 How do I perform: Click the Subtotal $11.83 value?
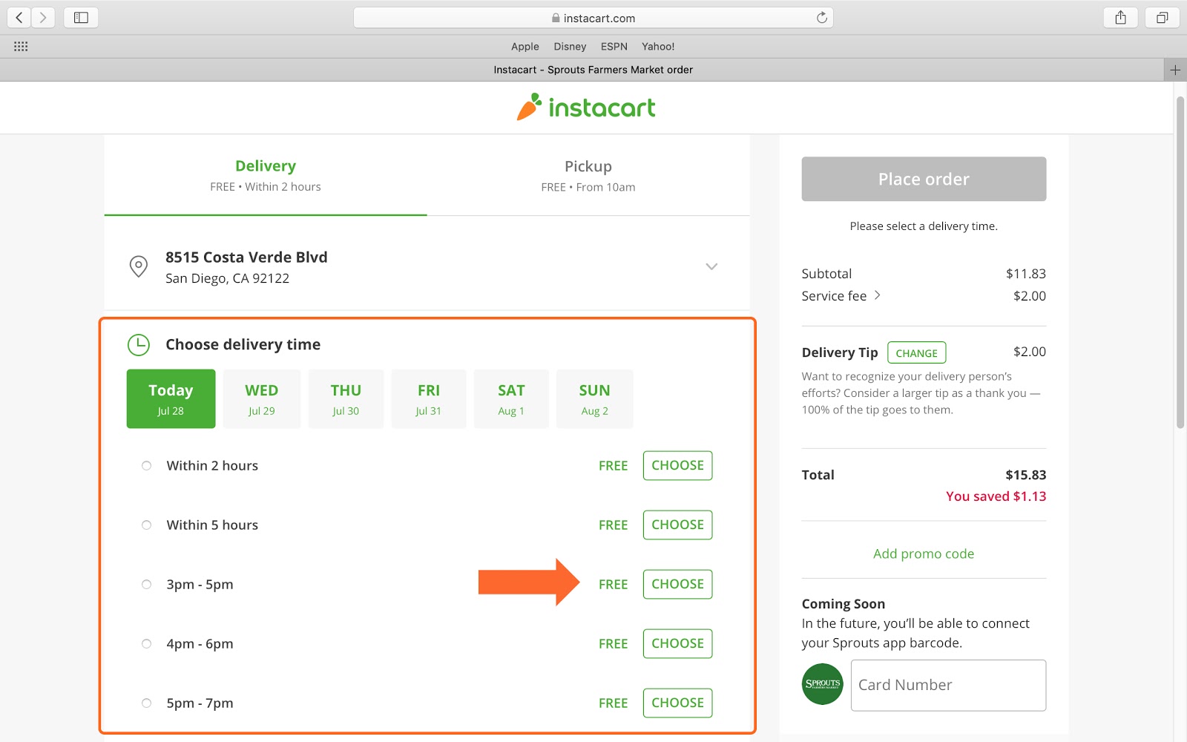coord(1026,274)
